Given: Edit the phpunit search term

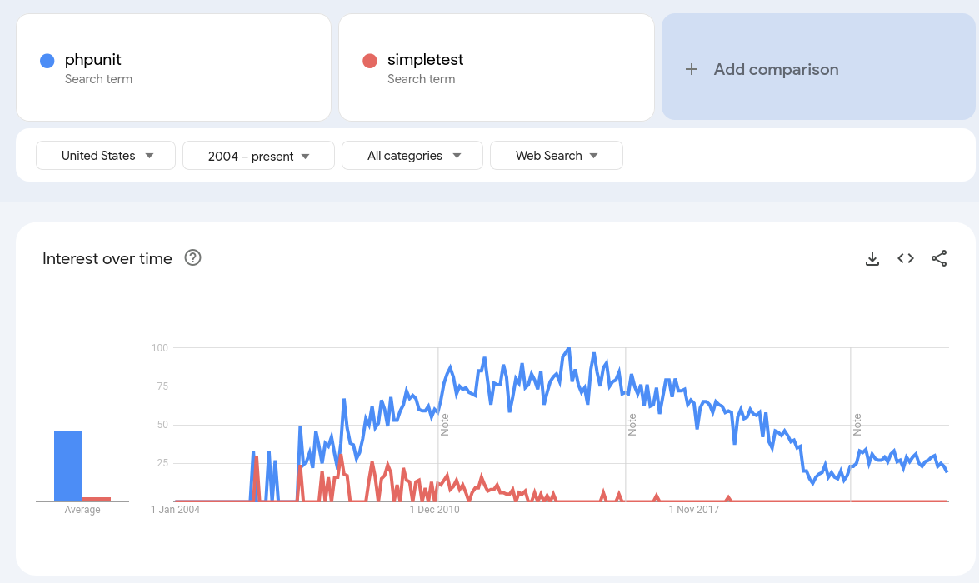Looking at the screenshot, I should [x=93, y=60].
